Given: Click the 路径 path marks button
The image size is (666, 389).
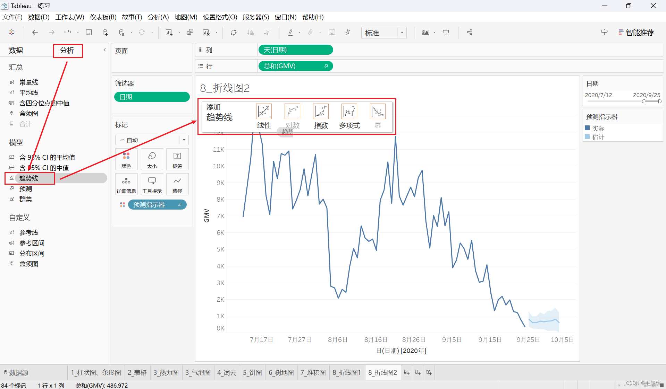Looking at the screenshot, I should [x=177, y=184].
